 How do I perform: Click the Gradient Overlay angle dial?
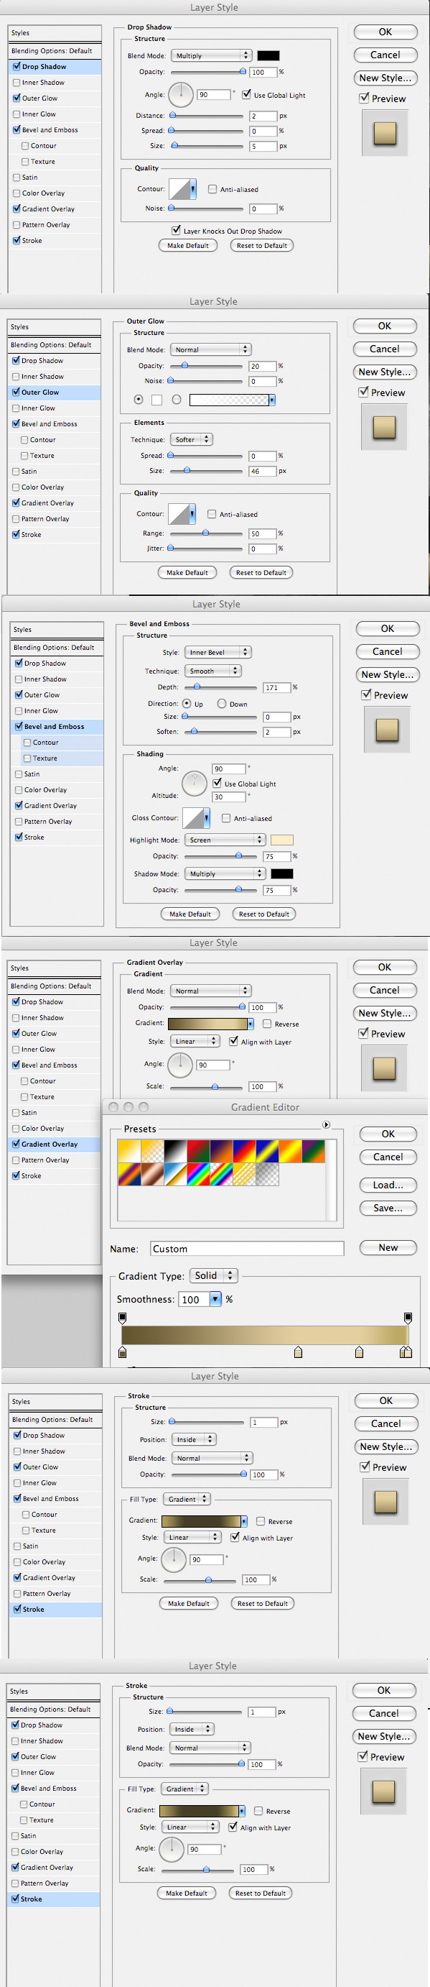(x=180, y=1065)
